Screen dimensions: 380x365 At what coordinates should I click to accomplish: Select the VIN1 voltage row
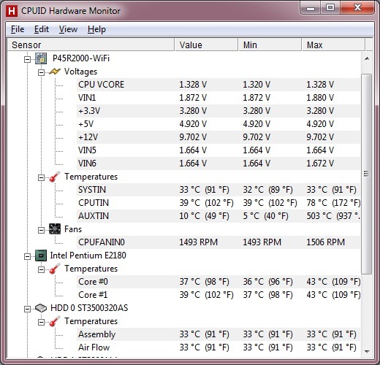(218, 98)
